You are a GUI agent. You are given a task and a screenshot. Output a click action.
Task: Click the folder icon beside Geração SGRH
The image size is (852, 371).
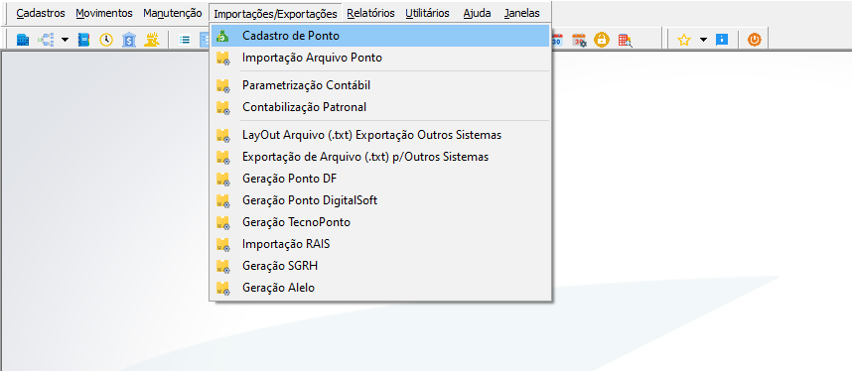click(222, 267)
